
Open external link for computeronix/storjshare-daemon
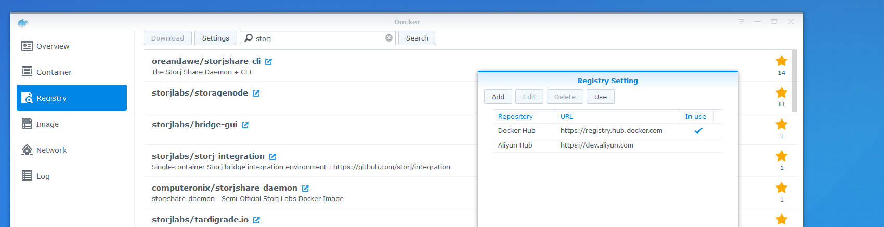305,189
